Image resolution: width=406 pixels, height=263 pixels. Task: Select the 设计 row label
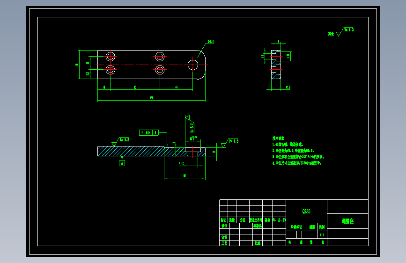point(224,226)
